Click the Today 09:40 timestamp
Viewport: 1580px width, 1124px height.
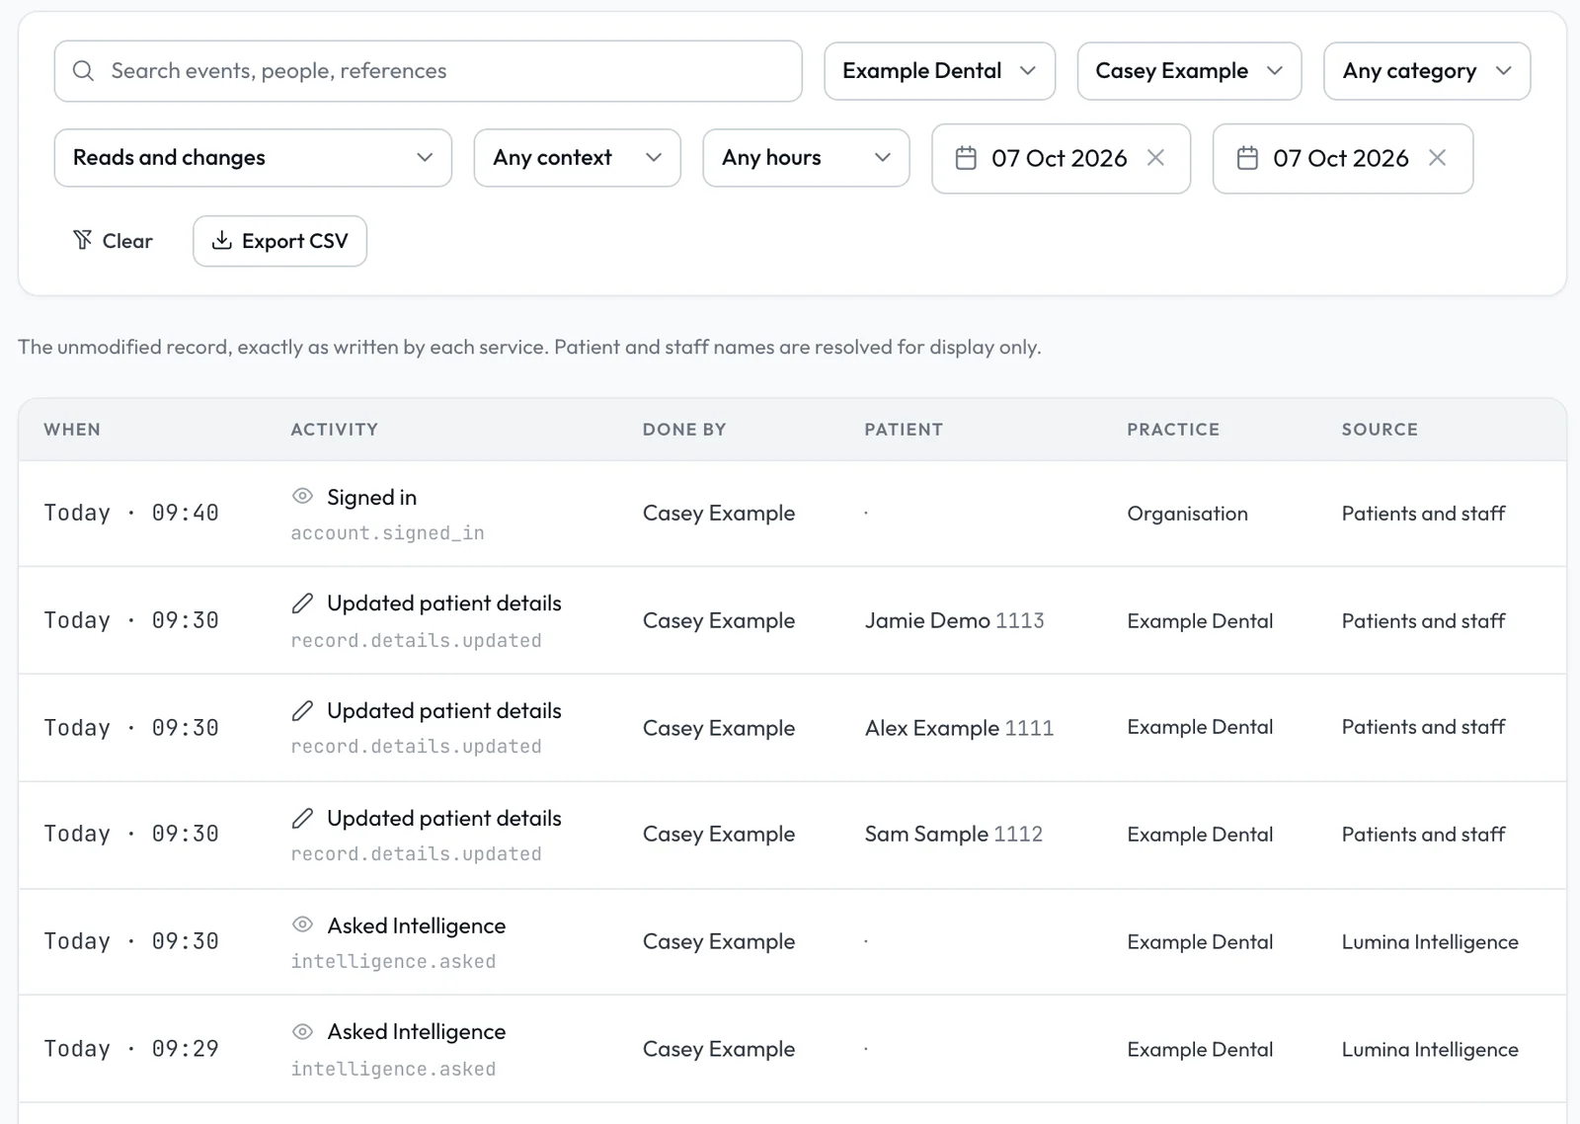coord(131,513)
